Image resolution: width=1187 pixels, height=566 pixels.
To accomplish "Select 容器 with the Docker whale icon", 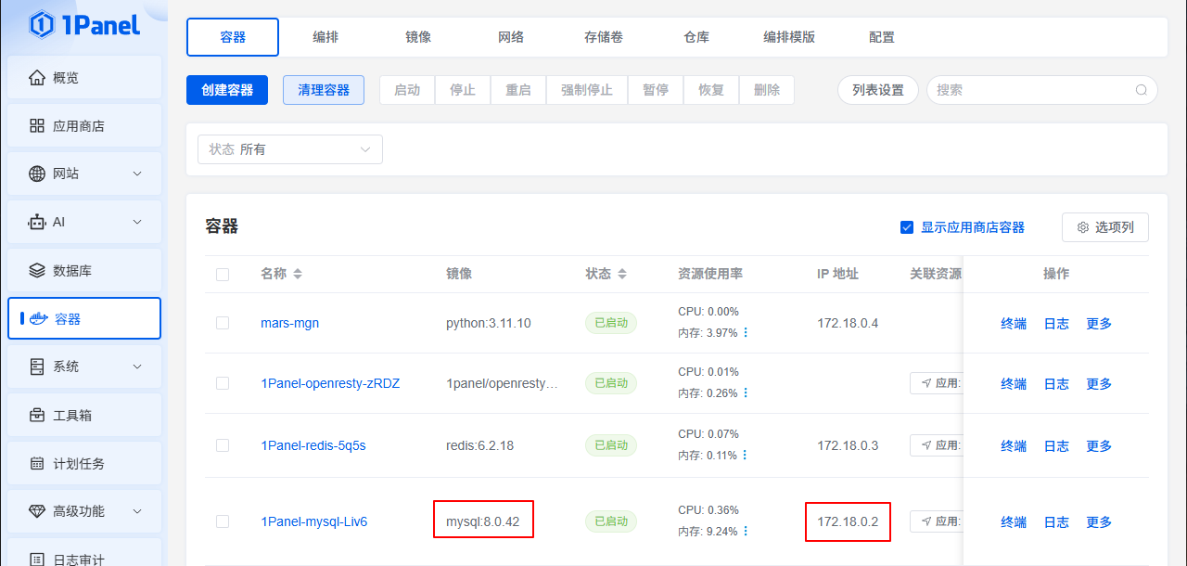I will click(84, 318).
